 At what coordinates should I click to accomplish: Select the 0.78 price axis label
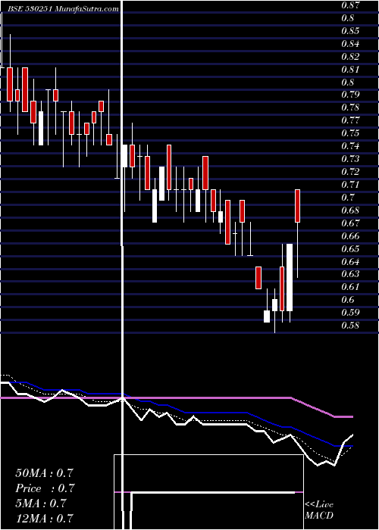point(350,108)
